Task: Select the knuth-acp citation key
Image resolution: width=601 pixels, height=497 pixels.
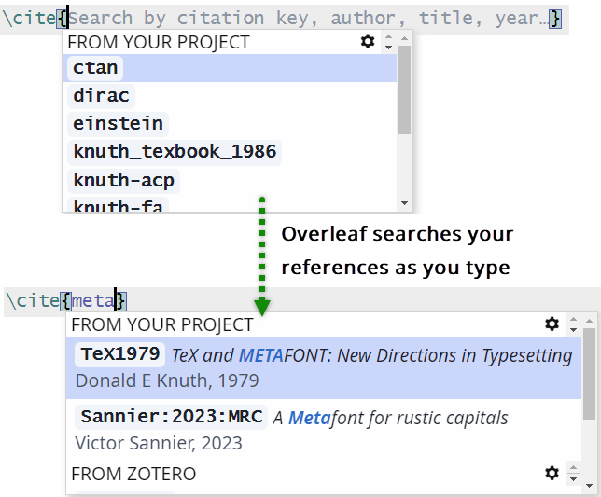Action: pos(124,180)
